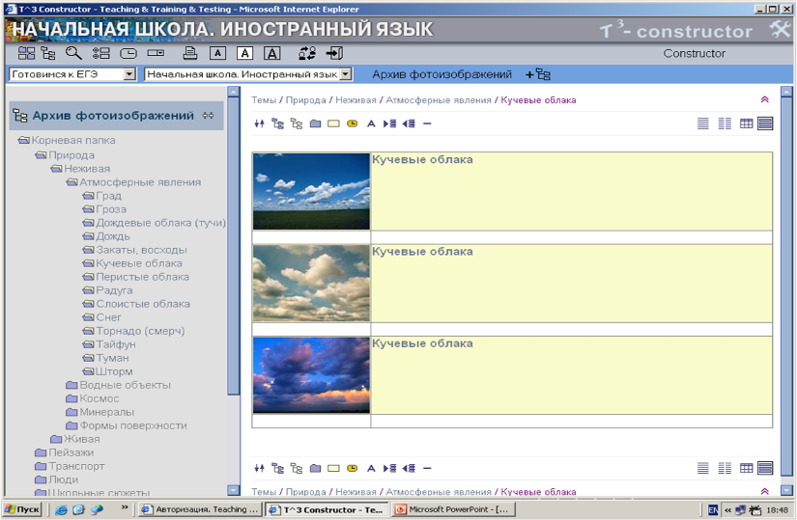Open the 'Начальная школа. Иностранный язык' dropdown
The height and width of the screenshot is (520, 797).
(x=346, y=74)
